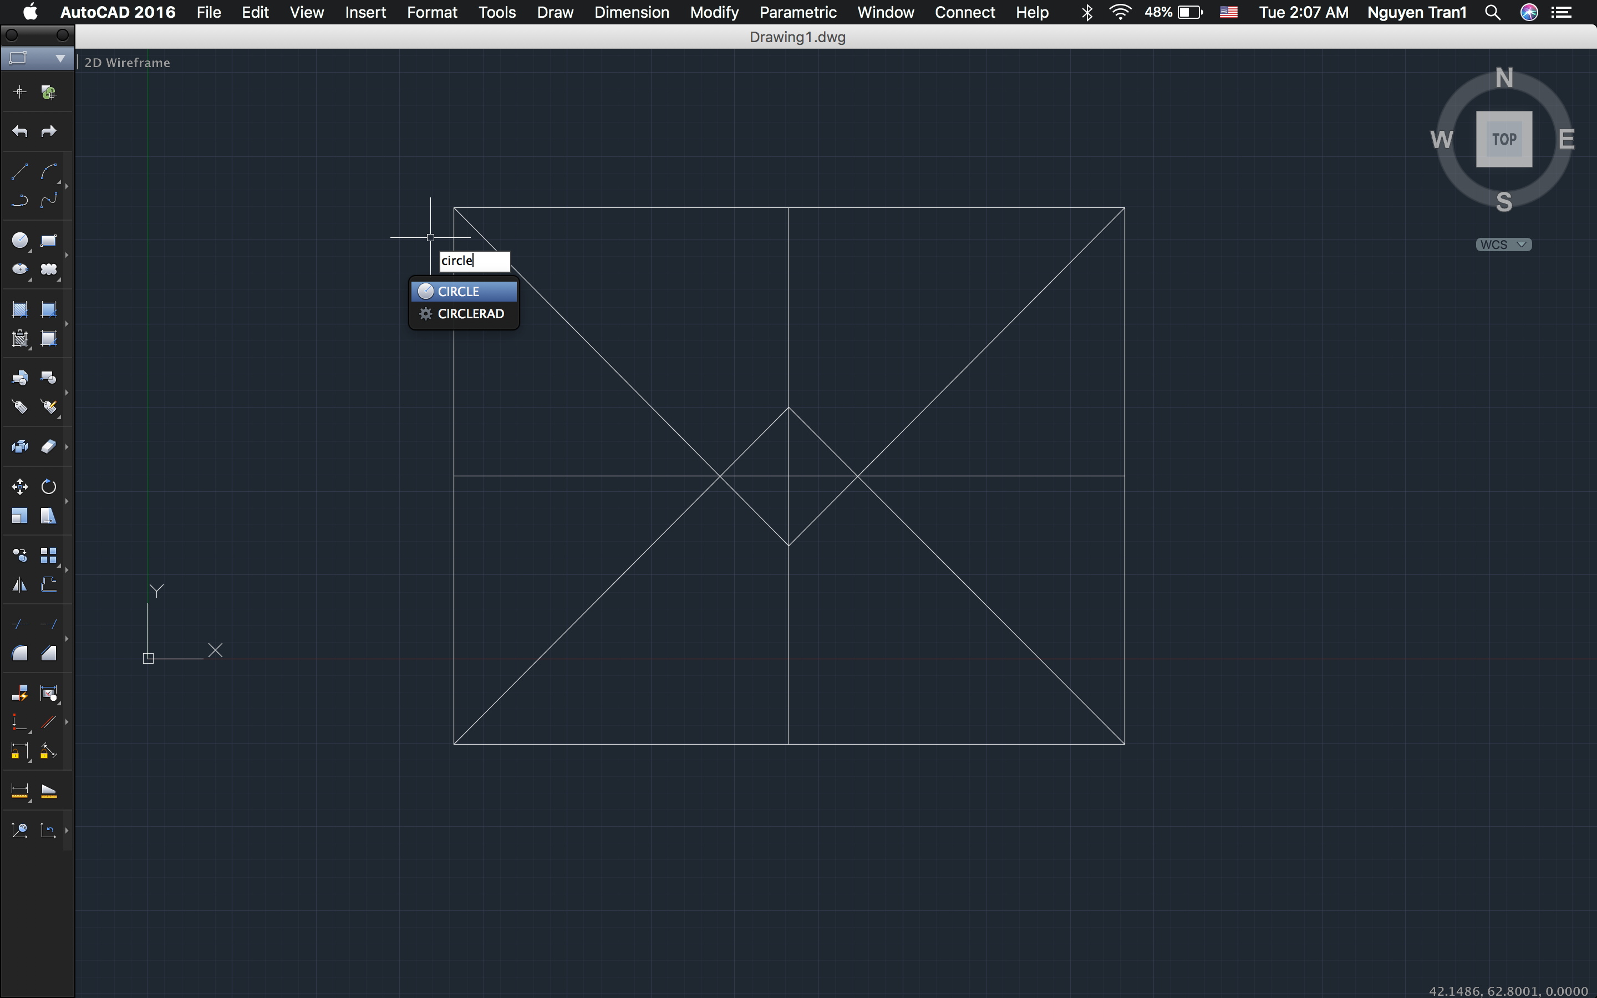Open the tool set selector dropdown arrow

tap(60, 59)
